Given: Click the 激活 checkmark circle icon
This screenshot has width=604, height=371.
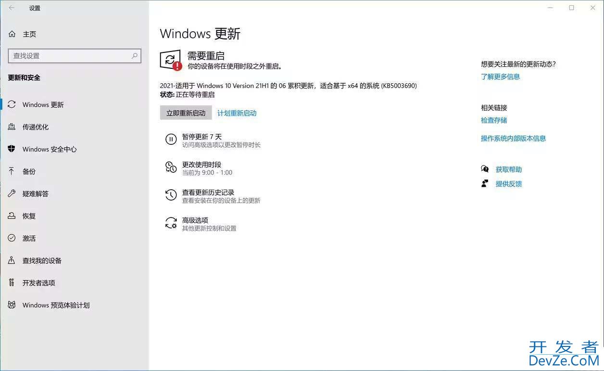Looking at the screenshot, I should pos(12,238).
